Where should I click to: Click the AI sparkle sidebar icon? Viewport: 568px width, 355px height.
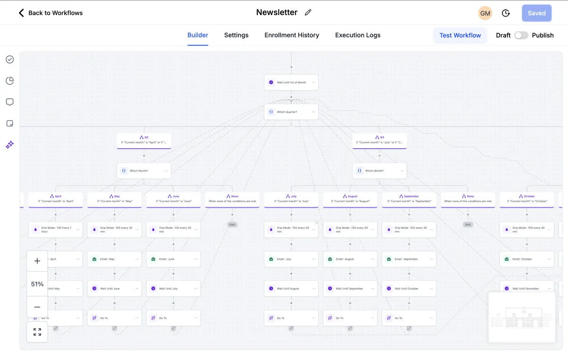(x=9, y=145)
